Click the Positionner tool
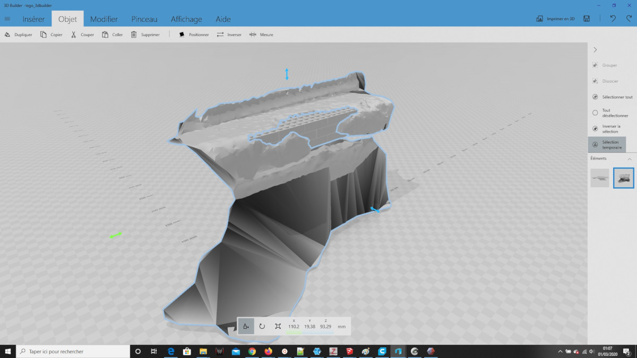 (x=194, y=34)
